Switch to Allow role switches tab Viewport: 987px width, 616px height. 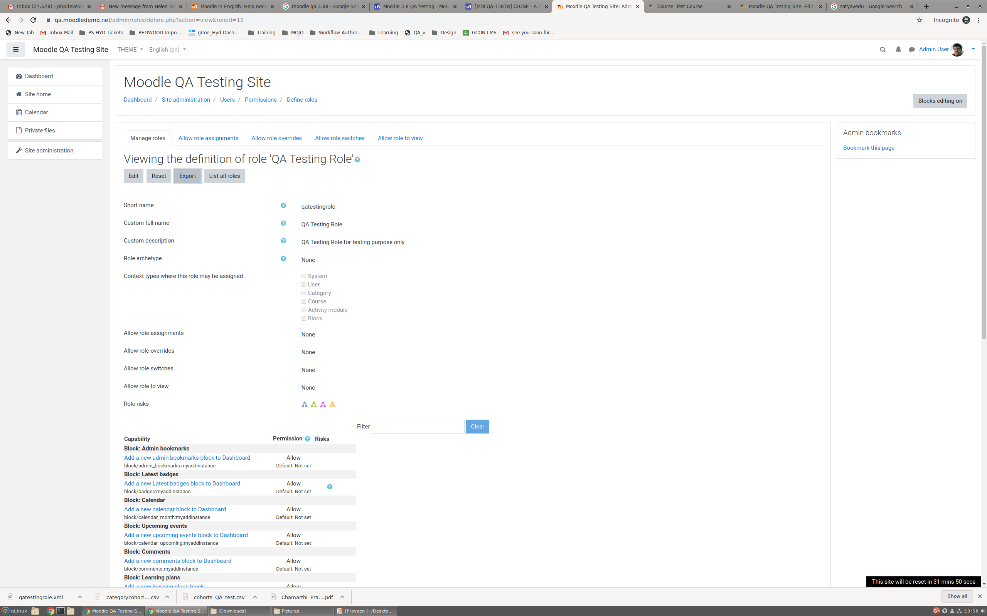click(x=340, y=138)
